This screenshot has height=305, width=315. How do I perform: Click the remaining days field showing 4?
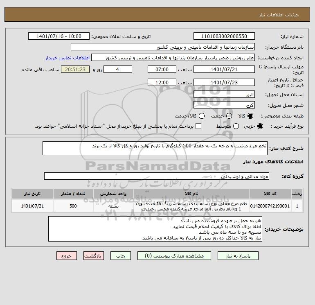point(118,69)
